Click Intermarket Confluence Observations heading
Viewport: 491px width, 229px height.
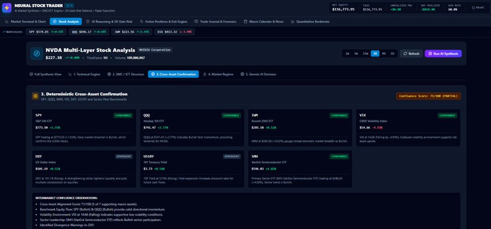67,198
